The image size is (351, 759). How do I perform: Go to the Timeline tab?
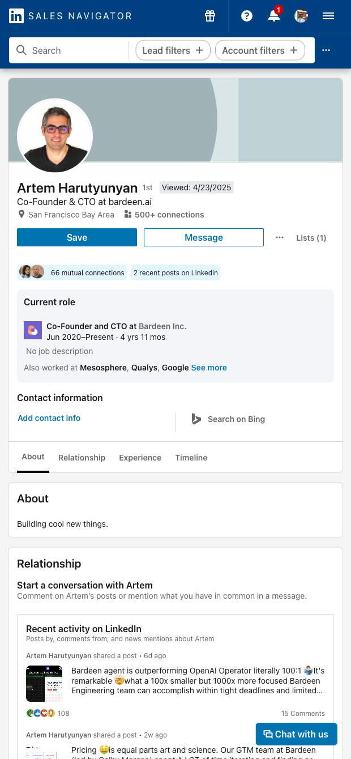click(191, 458)
